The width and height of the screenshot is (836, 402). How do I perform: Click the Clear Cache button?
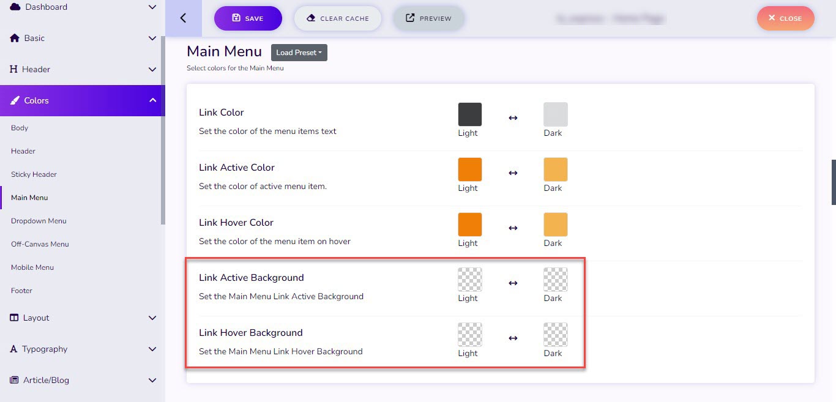pos(338,18)
